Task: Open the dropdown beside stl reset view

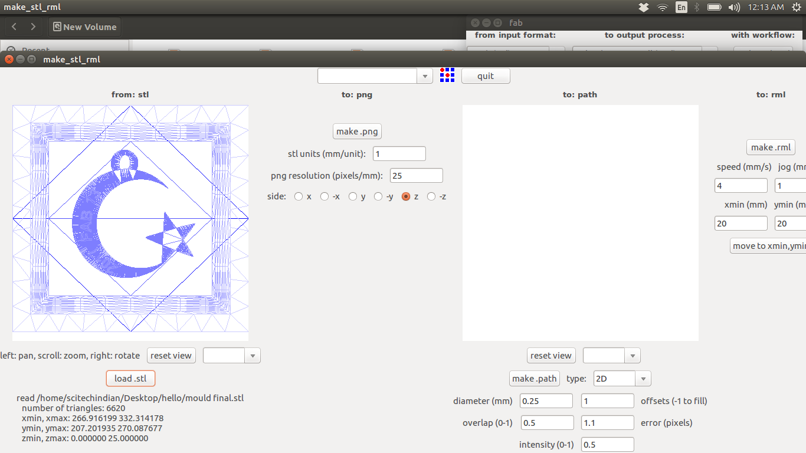Action: point(253,355)
